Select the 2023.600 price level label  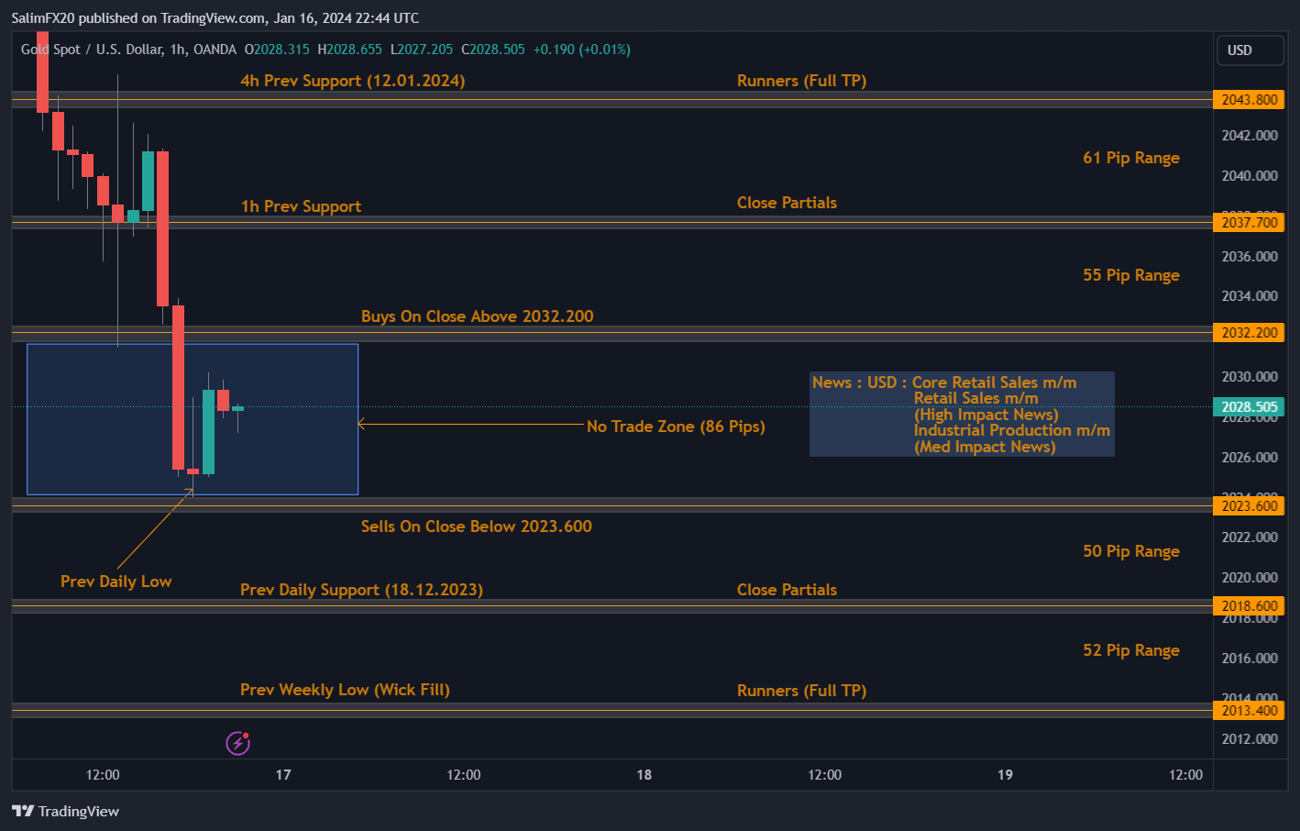(x=1249, y=506)
